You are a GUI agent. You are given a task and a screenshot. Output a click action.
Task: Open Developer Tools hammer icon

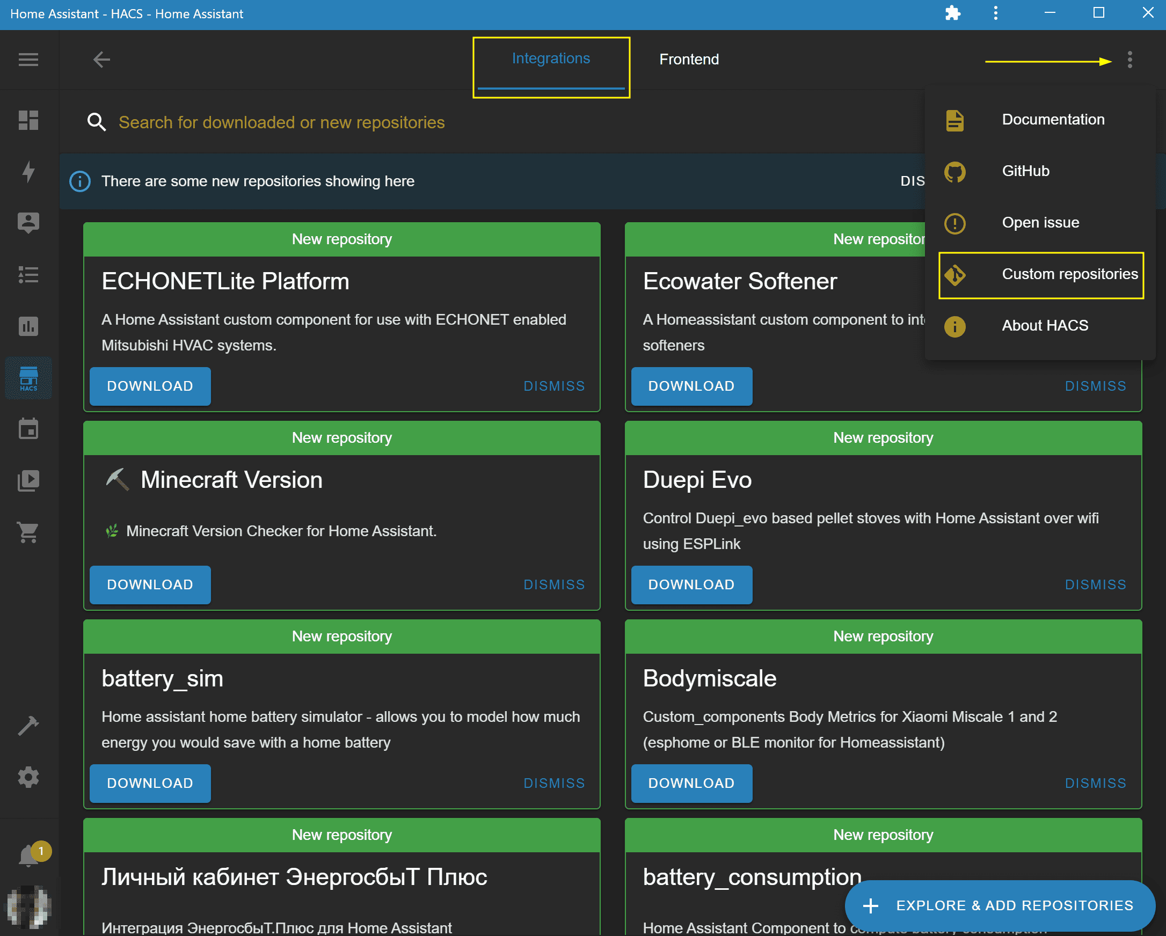pos(28,726)
